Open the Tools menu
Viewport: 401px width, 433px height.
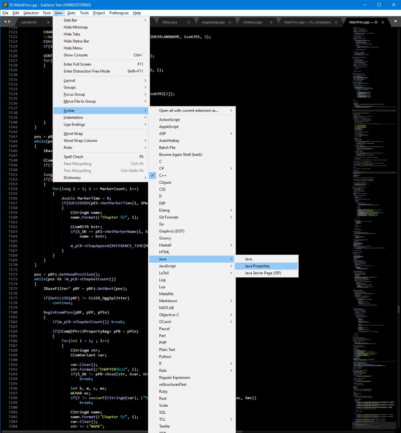pyautogui.click(x=84, y=13)
